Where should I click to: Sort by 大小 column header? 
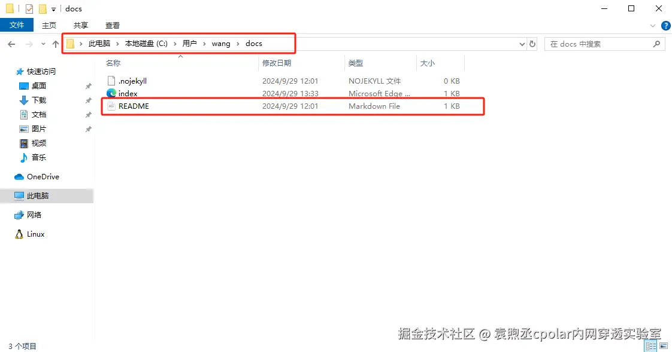(427, 63)
